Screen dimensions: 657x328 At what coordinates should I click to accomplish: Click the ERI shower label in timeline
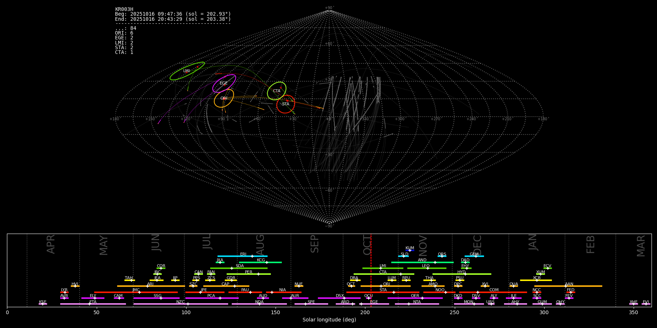click(243, 254)
